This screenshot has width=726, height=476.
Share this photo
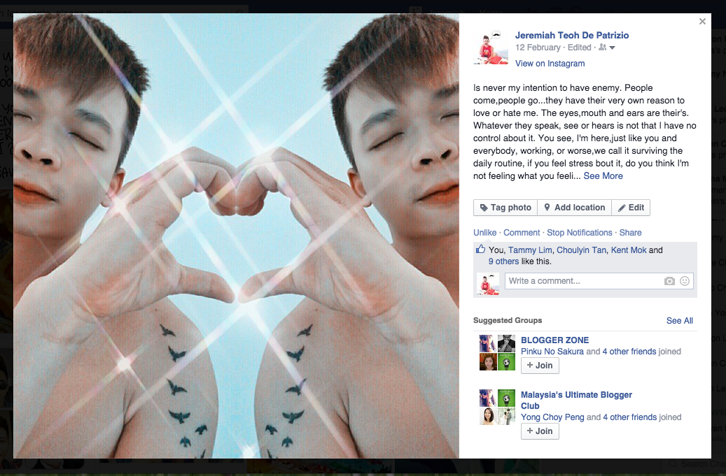coord(630,233)
